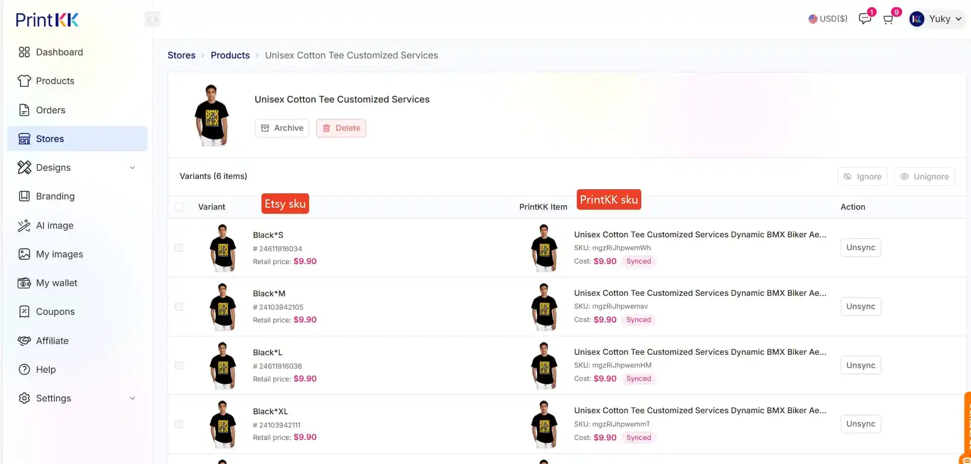
Task: Click the Coupons ticket icon
Action: click(24, 312)
